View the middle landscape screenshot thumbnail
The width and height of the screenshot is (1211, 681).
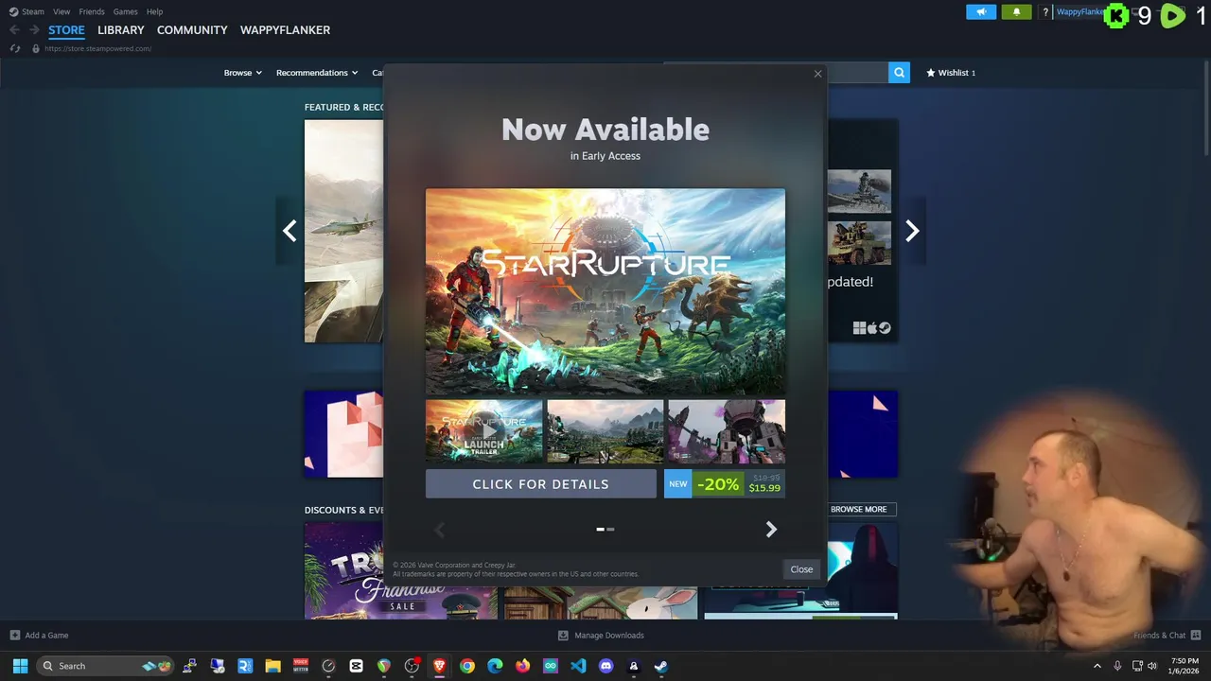(605, 431)
